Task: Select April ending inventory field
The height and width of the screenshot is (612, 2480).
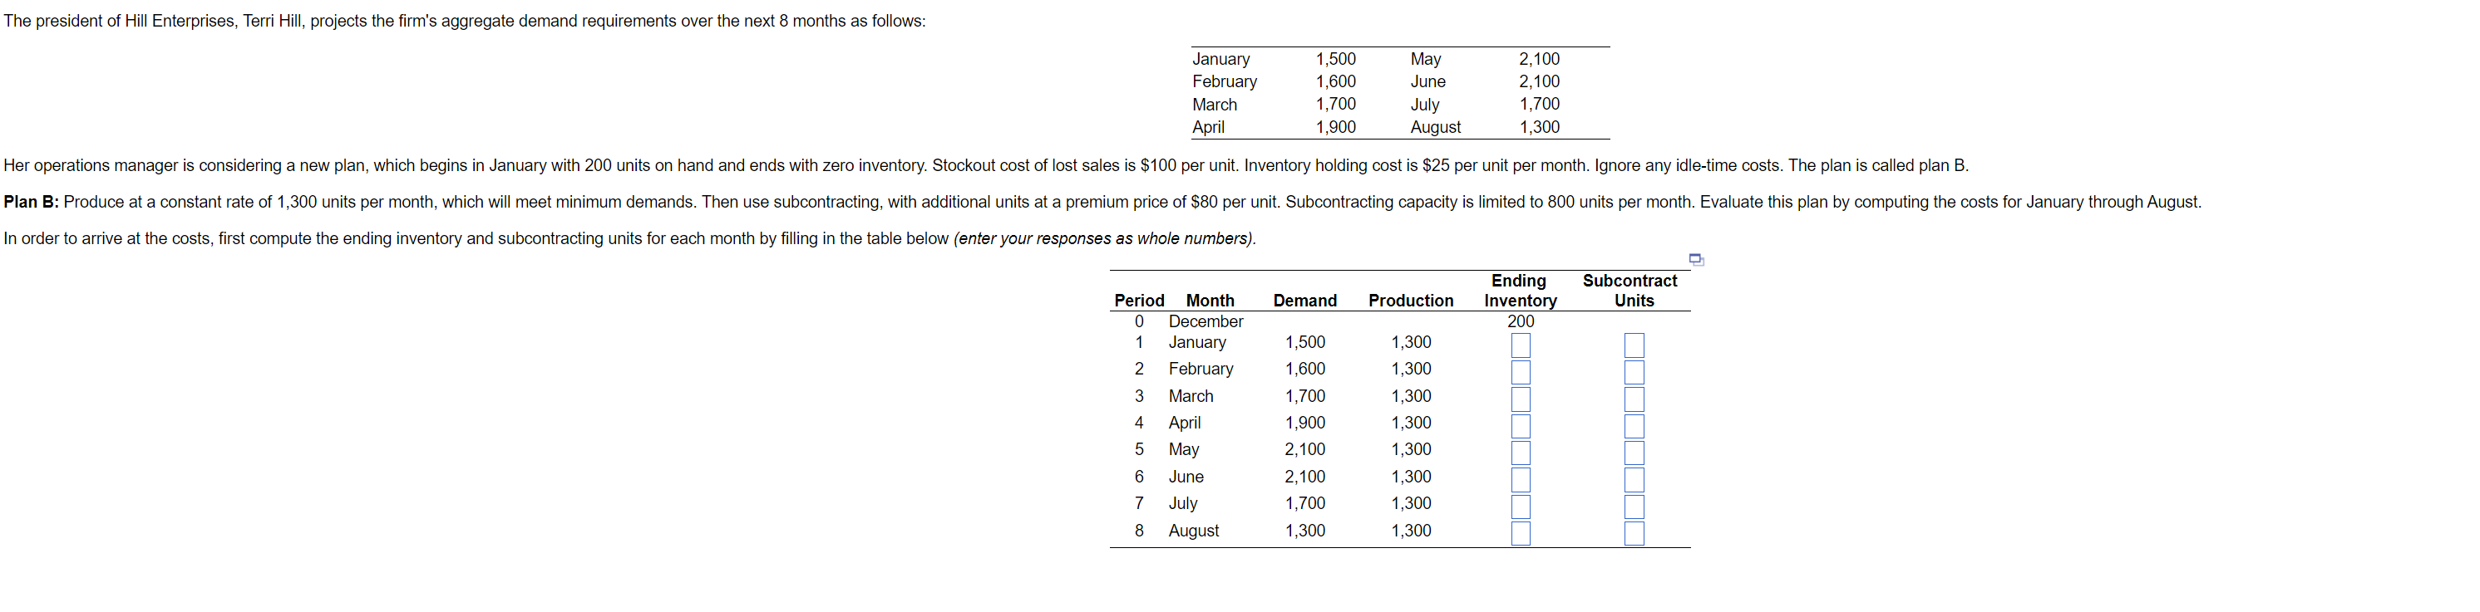Action: [1520, 425]
